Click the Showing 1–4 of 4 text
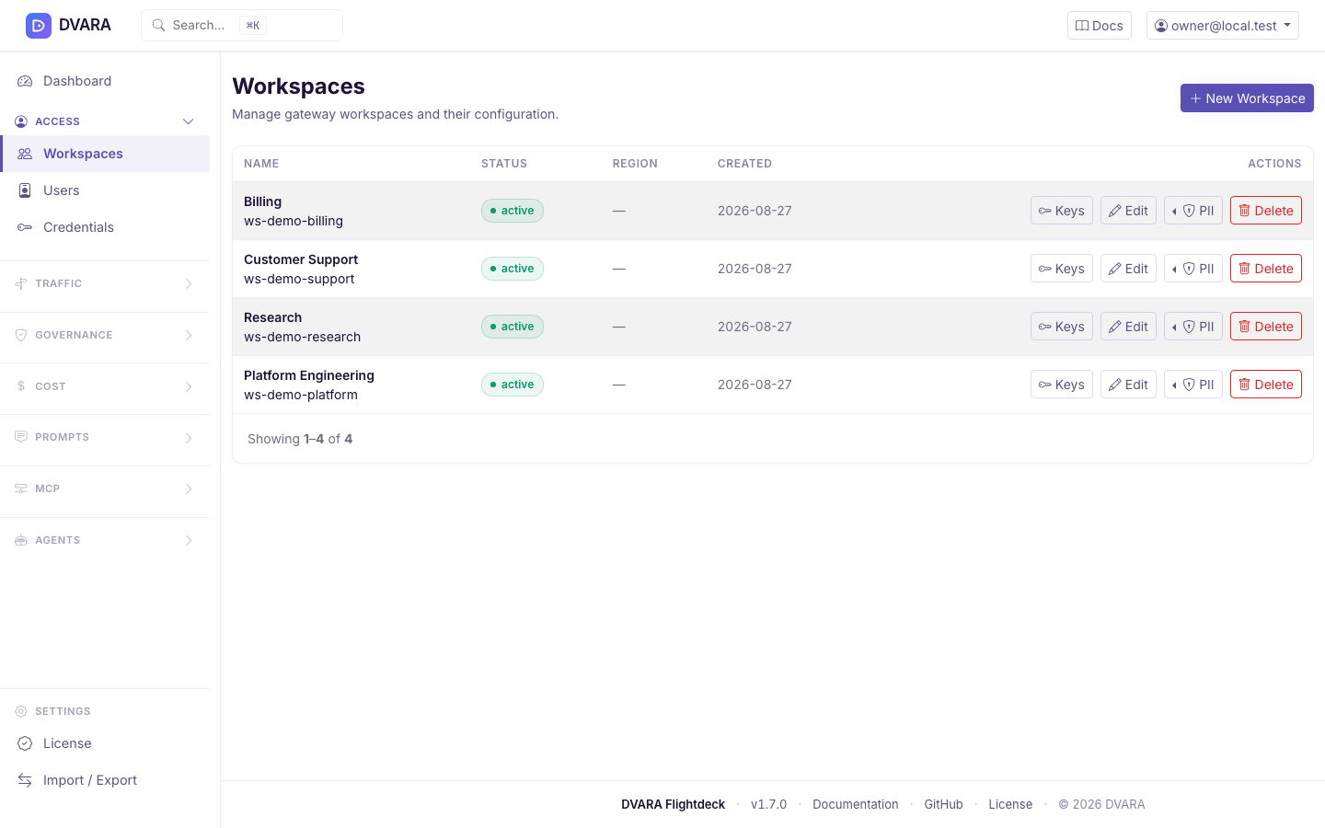This screenshot has width=1325, height=828. pyautogui.click(x=300, y=439)
